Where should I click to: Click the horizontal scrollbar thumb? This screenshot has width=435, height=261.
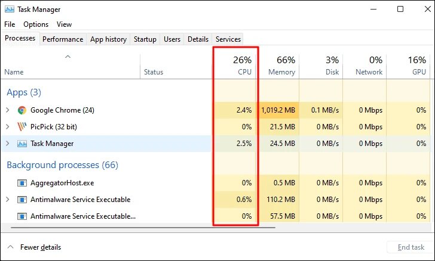(x=143, y=228)
